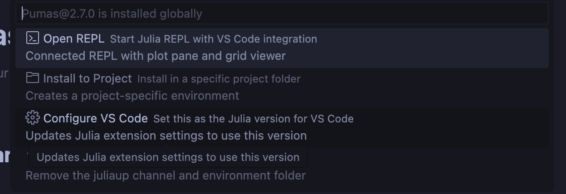
Task: Click the large heading fragment at the top-left edge
Action: point(5,37)
